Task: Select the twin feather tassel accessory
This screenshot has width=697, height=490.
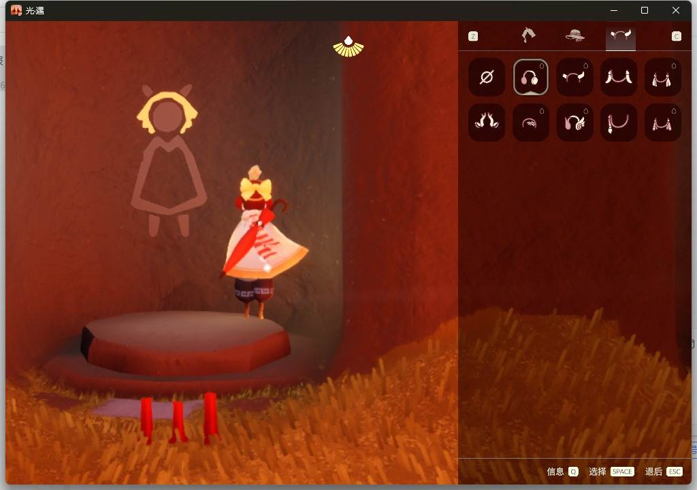Action: point(618,77)
